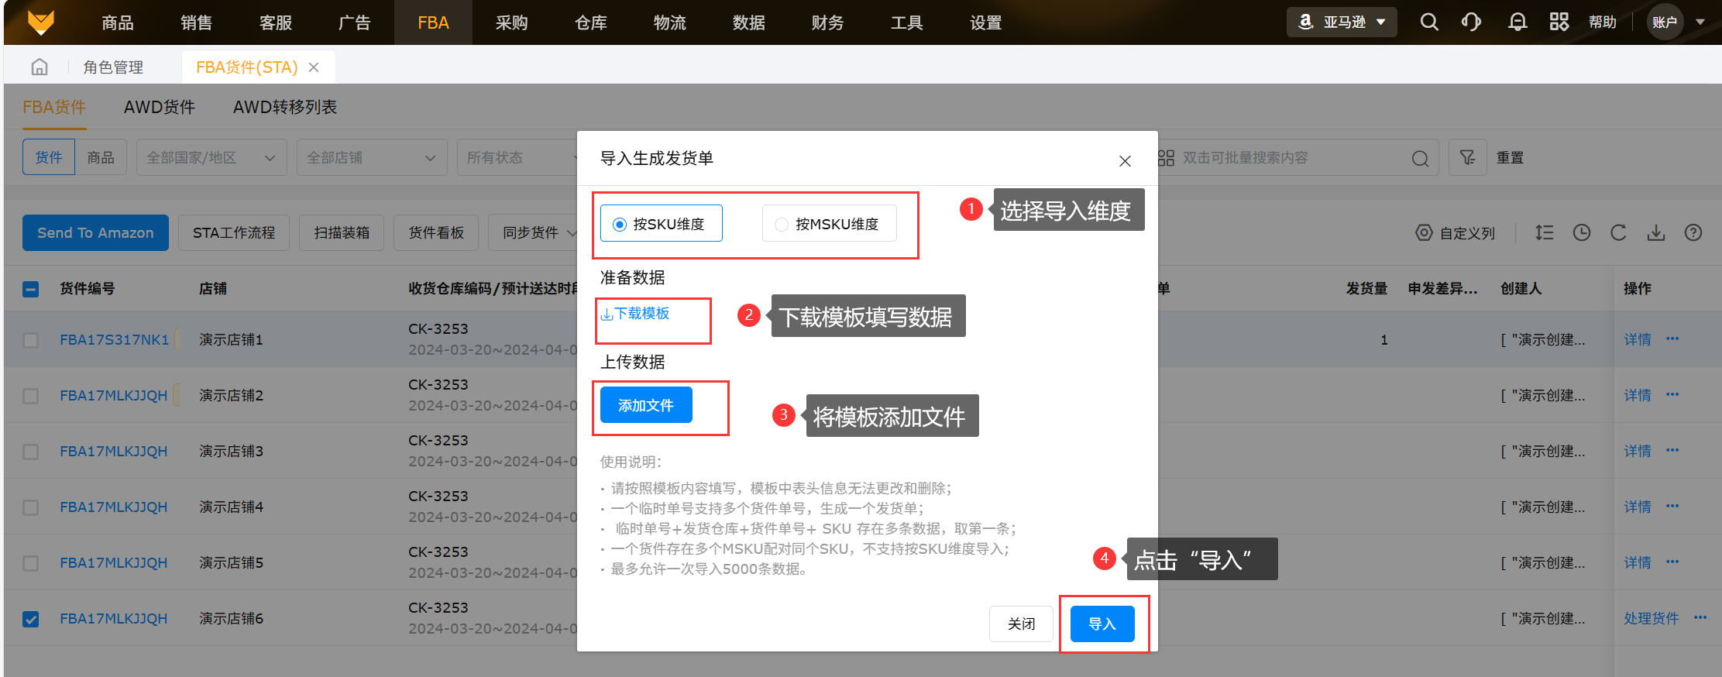Image resolution: width=1722 pixels, height=677 pixels.
Task: Open the customer support headset icon
Action: coord(1471,22)
